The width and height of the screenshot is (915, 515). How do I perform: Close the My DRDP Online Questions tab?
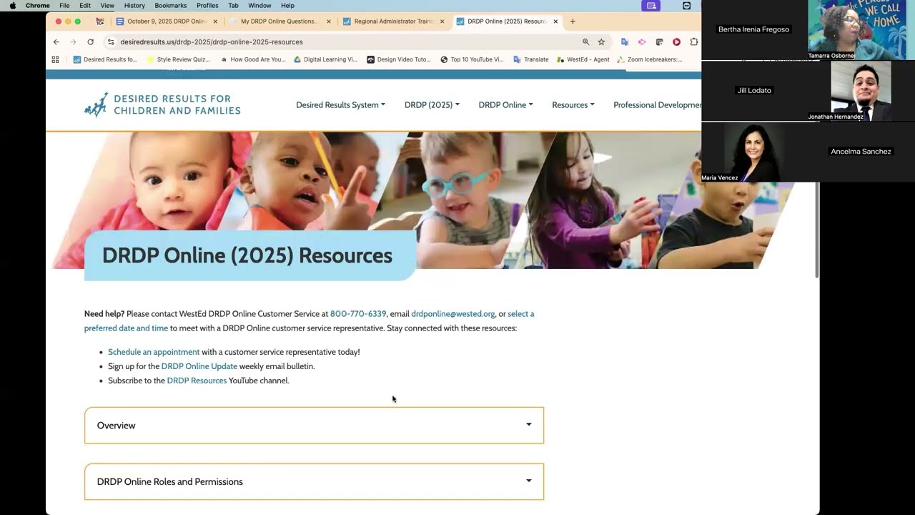tap(329, 21)
